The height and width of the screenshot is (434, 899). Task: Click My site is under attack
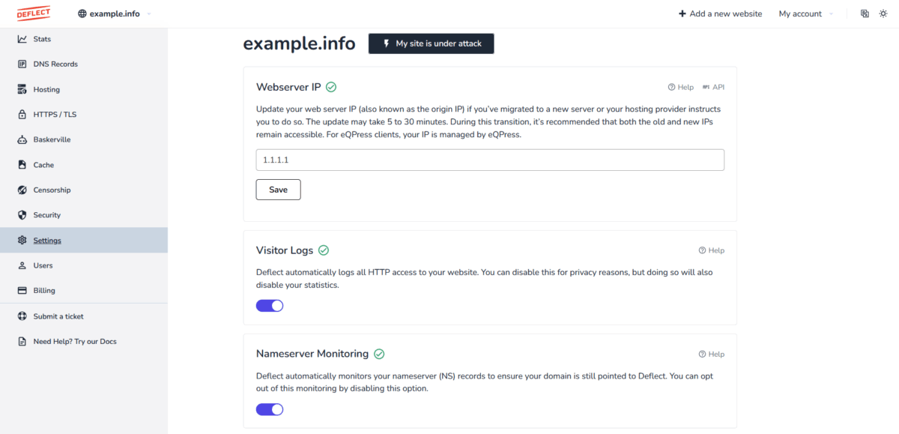pyautogui.click(x=431, y=43)
